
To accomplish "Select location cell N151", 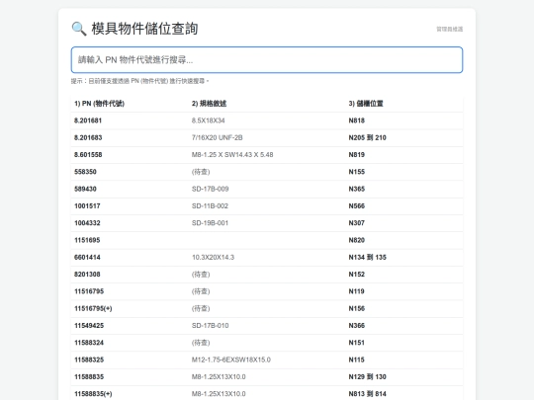I will click(356, 343).
